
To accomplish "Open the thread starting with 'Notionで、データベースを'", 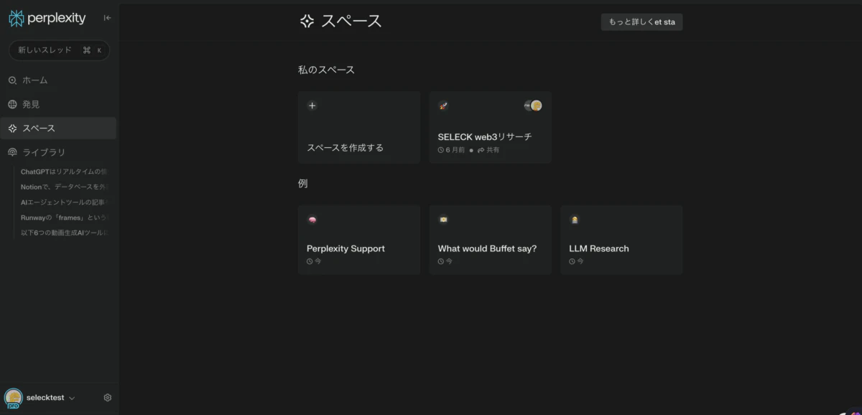I will point(64,187).
